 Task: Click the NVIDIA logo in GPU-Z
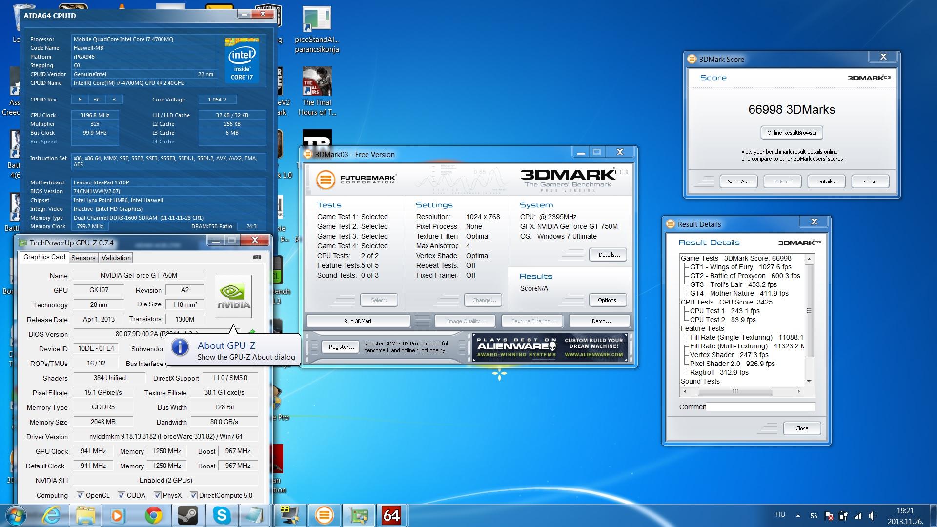tap(233, 296)
